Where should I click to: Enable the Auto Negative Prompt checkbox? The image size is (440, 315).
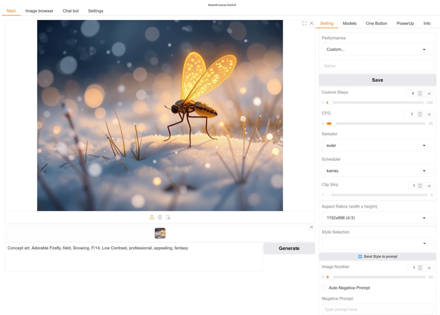324,288
